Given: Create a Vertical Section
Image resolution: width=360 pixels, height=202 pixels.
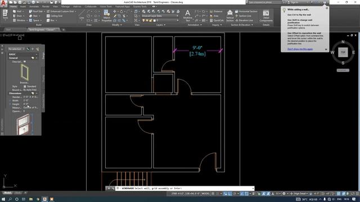Looking at the screenshot, I should click(x=229, y=16).
